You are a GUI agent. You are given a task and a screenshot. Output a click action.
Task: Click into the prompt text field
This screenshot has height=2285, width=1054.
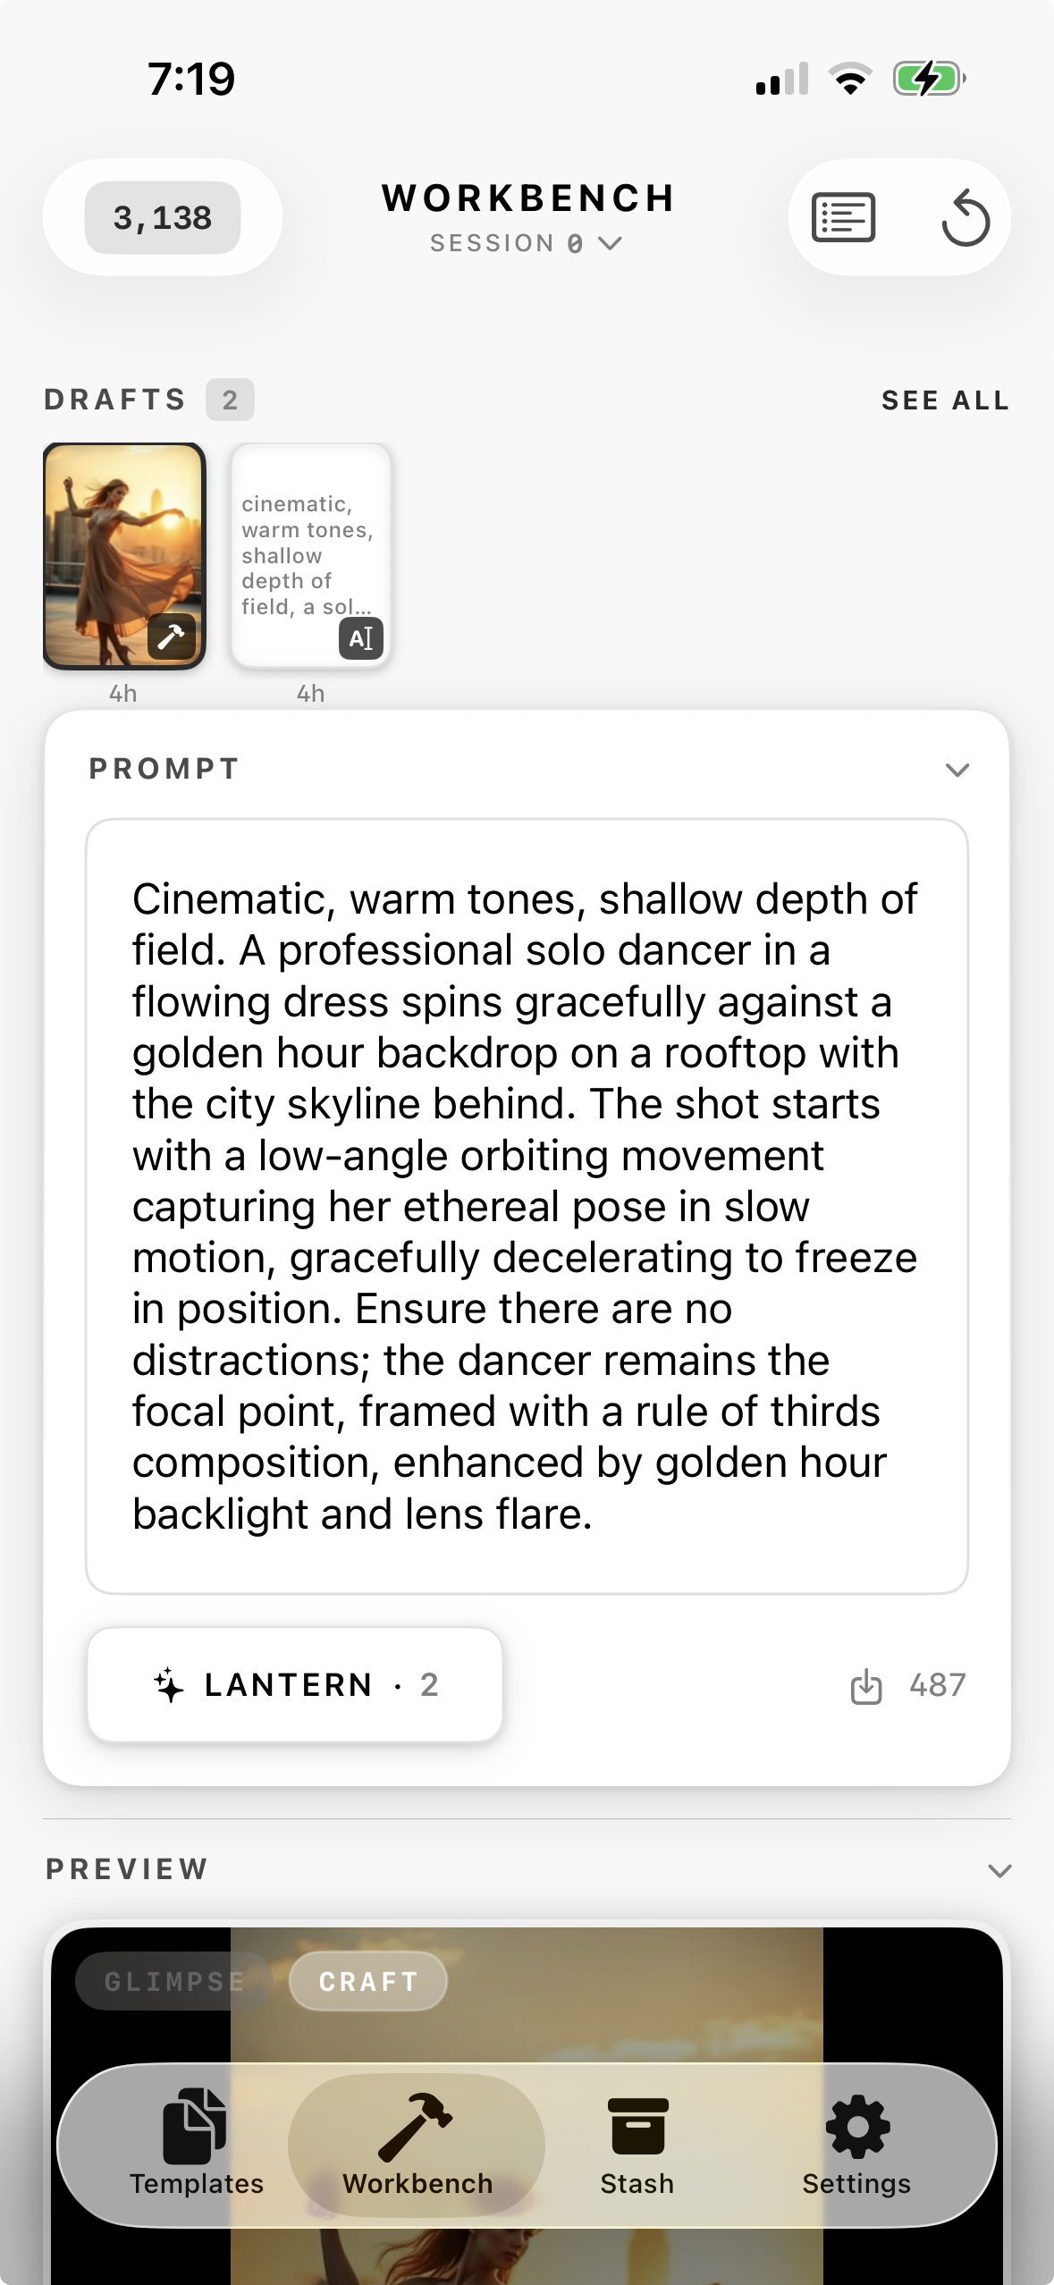point(527,1205)
